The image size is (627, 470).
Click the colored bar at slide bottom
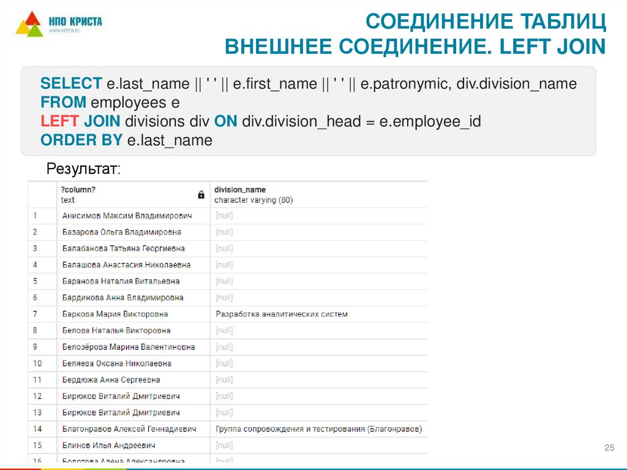click(x=313, y=467)
